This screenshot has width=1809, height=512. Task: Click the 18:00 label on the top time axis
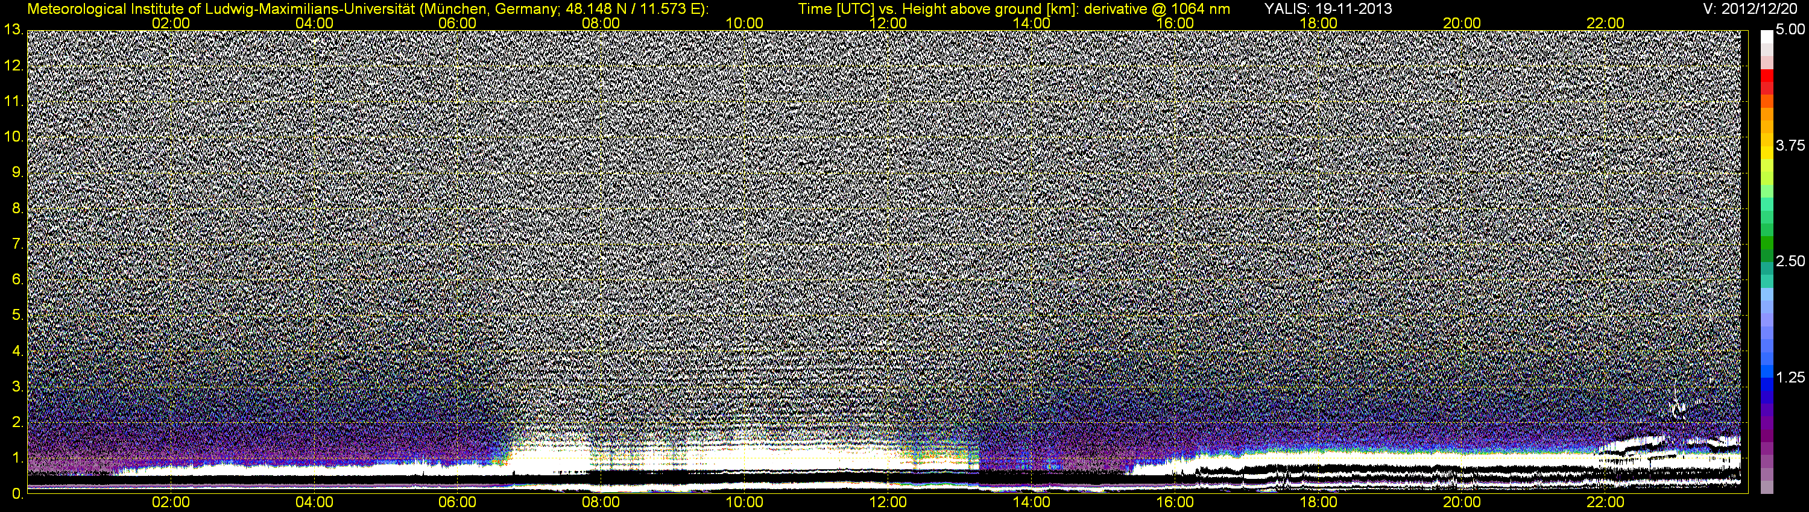tap(1318, 23)
